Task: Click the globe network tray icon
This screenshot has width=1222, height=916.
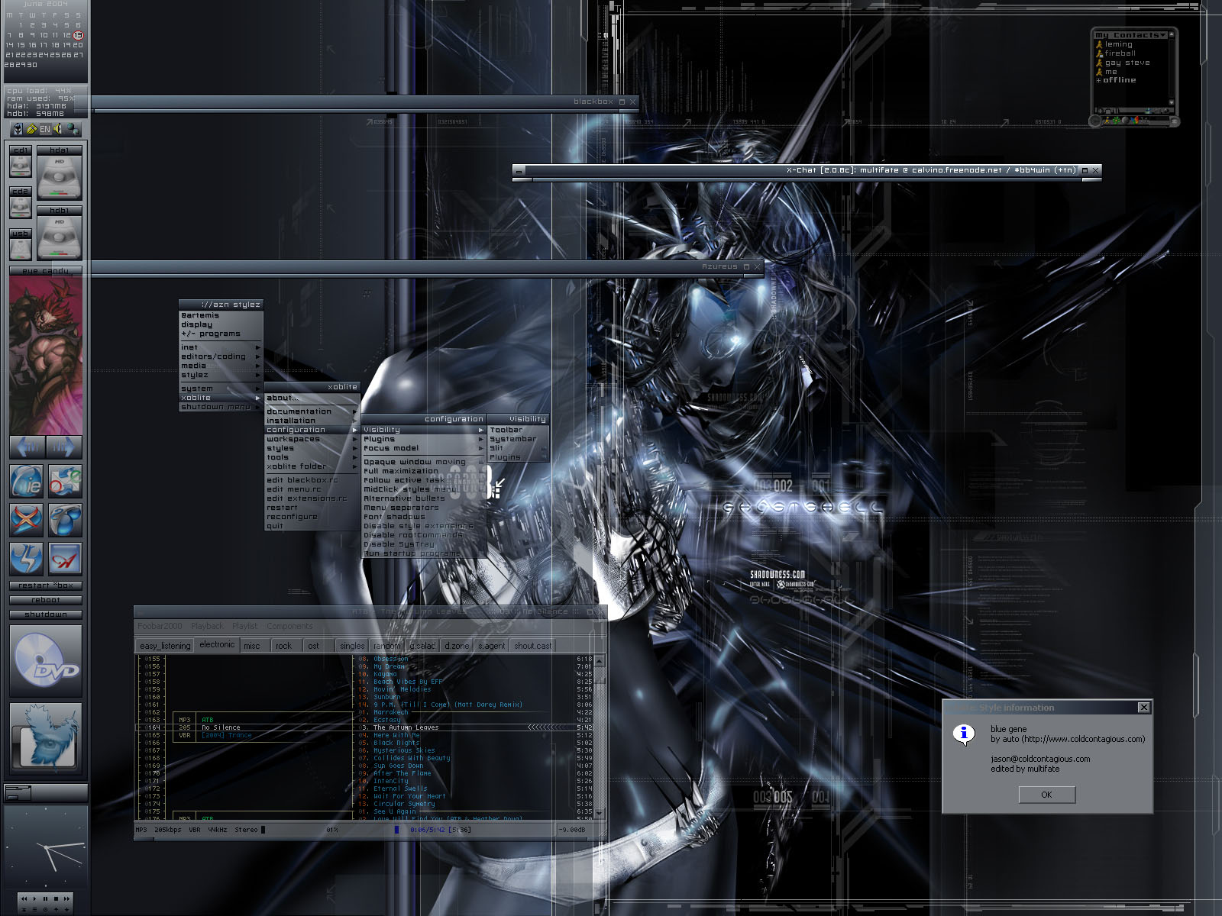Action: pyautogui.click(x=73, y=129)
